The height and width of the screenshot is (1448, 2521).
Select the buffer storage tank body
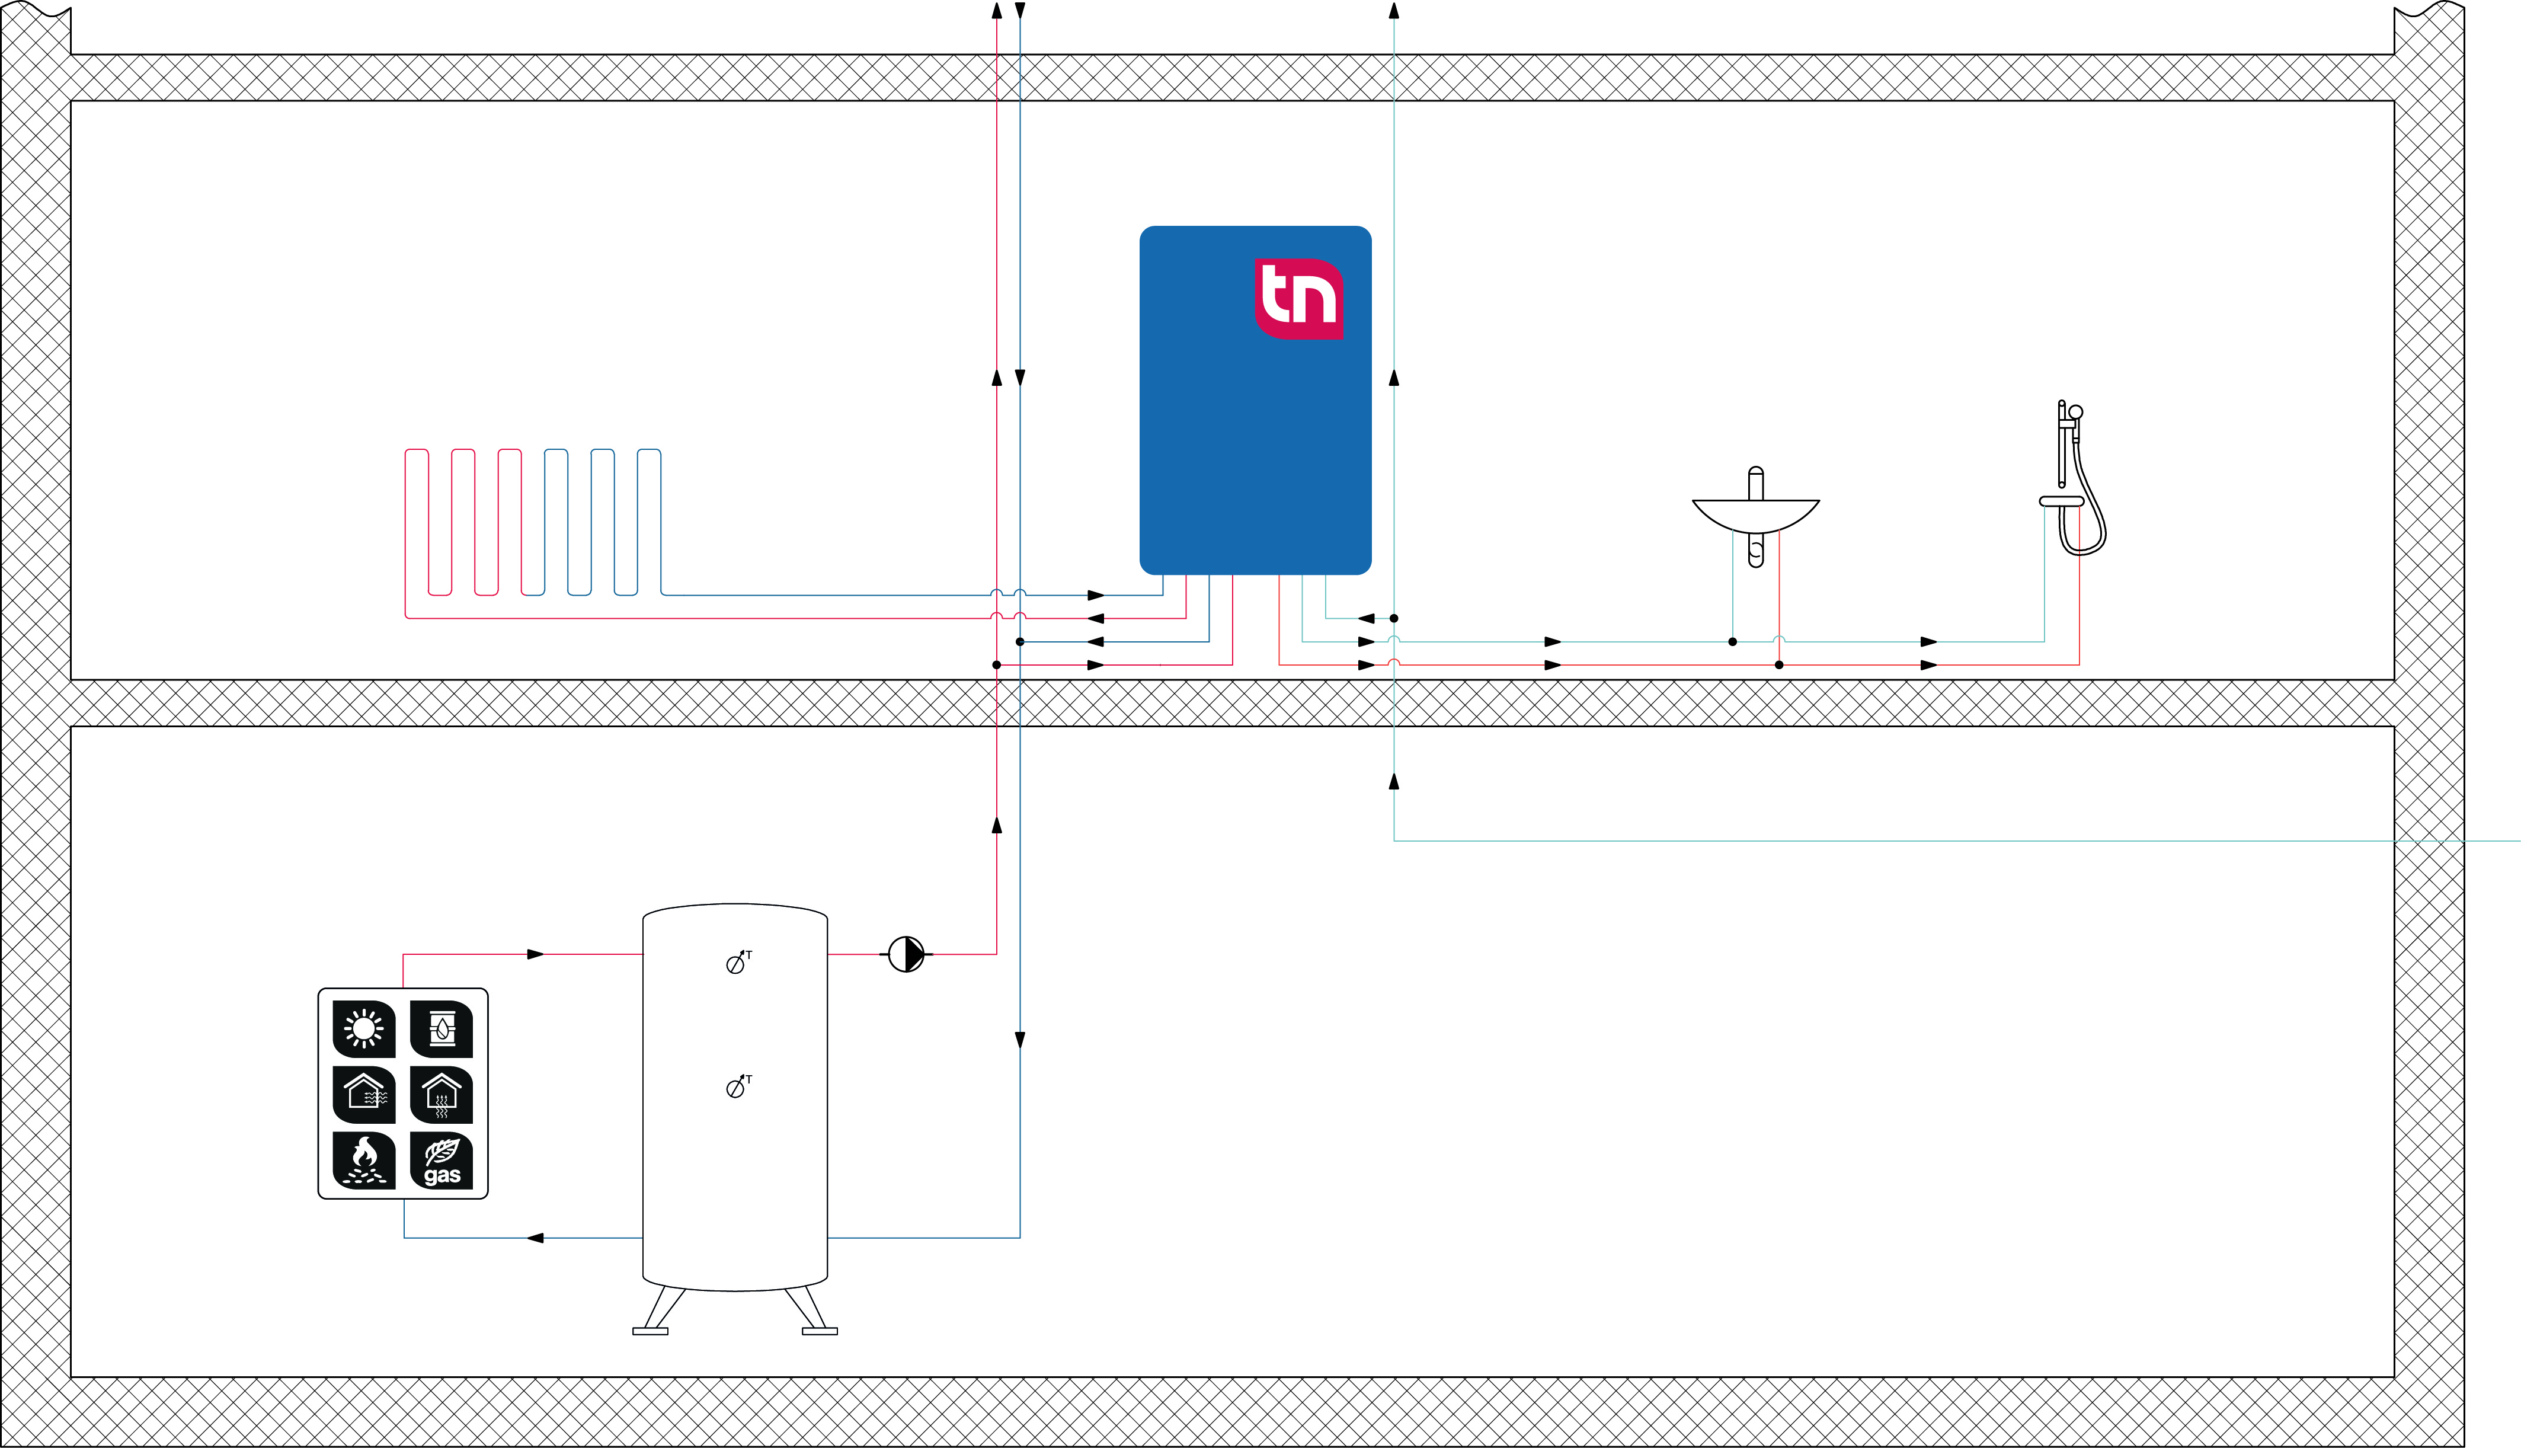click(735, 1097)
